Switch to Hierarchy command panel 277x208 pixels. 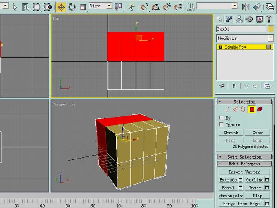click(x=239, y=19)
